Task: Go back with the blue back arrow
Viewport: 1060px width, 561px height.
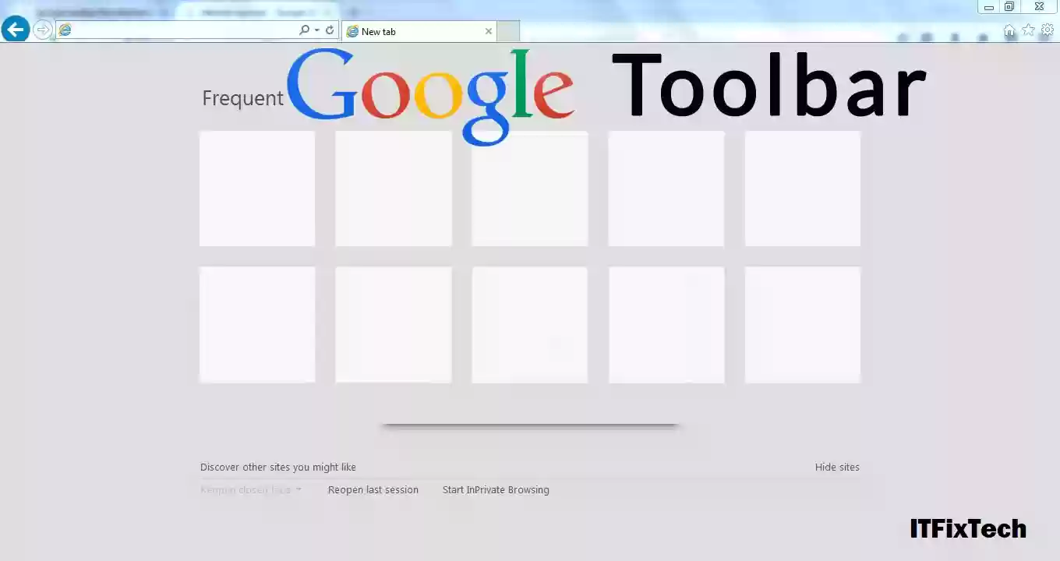Action: click(x=16, y=30)
